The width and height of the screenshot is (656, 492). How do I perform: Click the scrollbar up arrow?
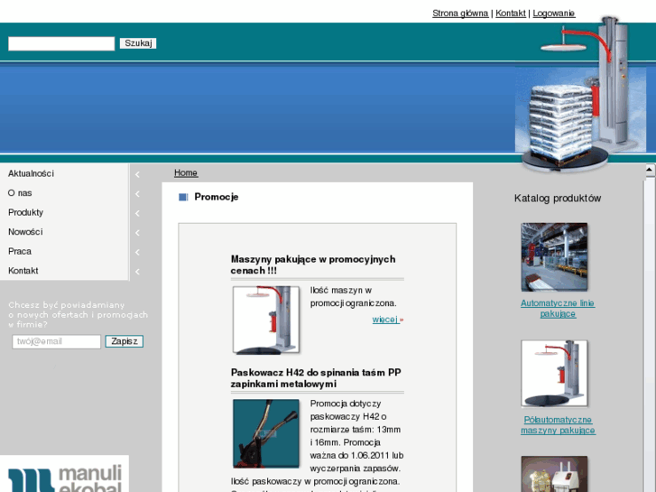650,170
